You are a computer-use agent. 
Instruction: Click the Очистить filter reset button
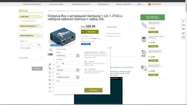[37, 69]
